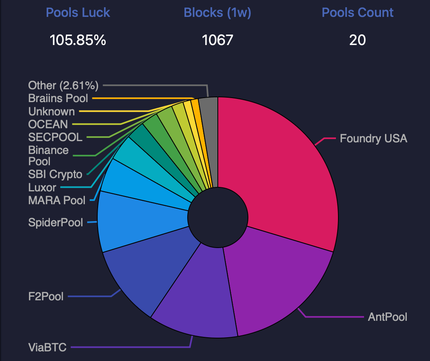This screenshot has width=430, height=361.
Task: Select the Braiins Pool label
Action: 58,98
